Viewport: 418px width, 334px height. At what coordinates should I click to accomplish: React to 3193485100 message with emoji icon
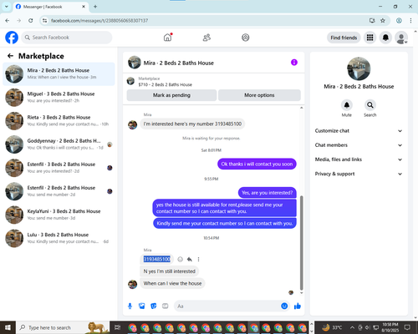pos(181,260)
